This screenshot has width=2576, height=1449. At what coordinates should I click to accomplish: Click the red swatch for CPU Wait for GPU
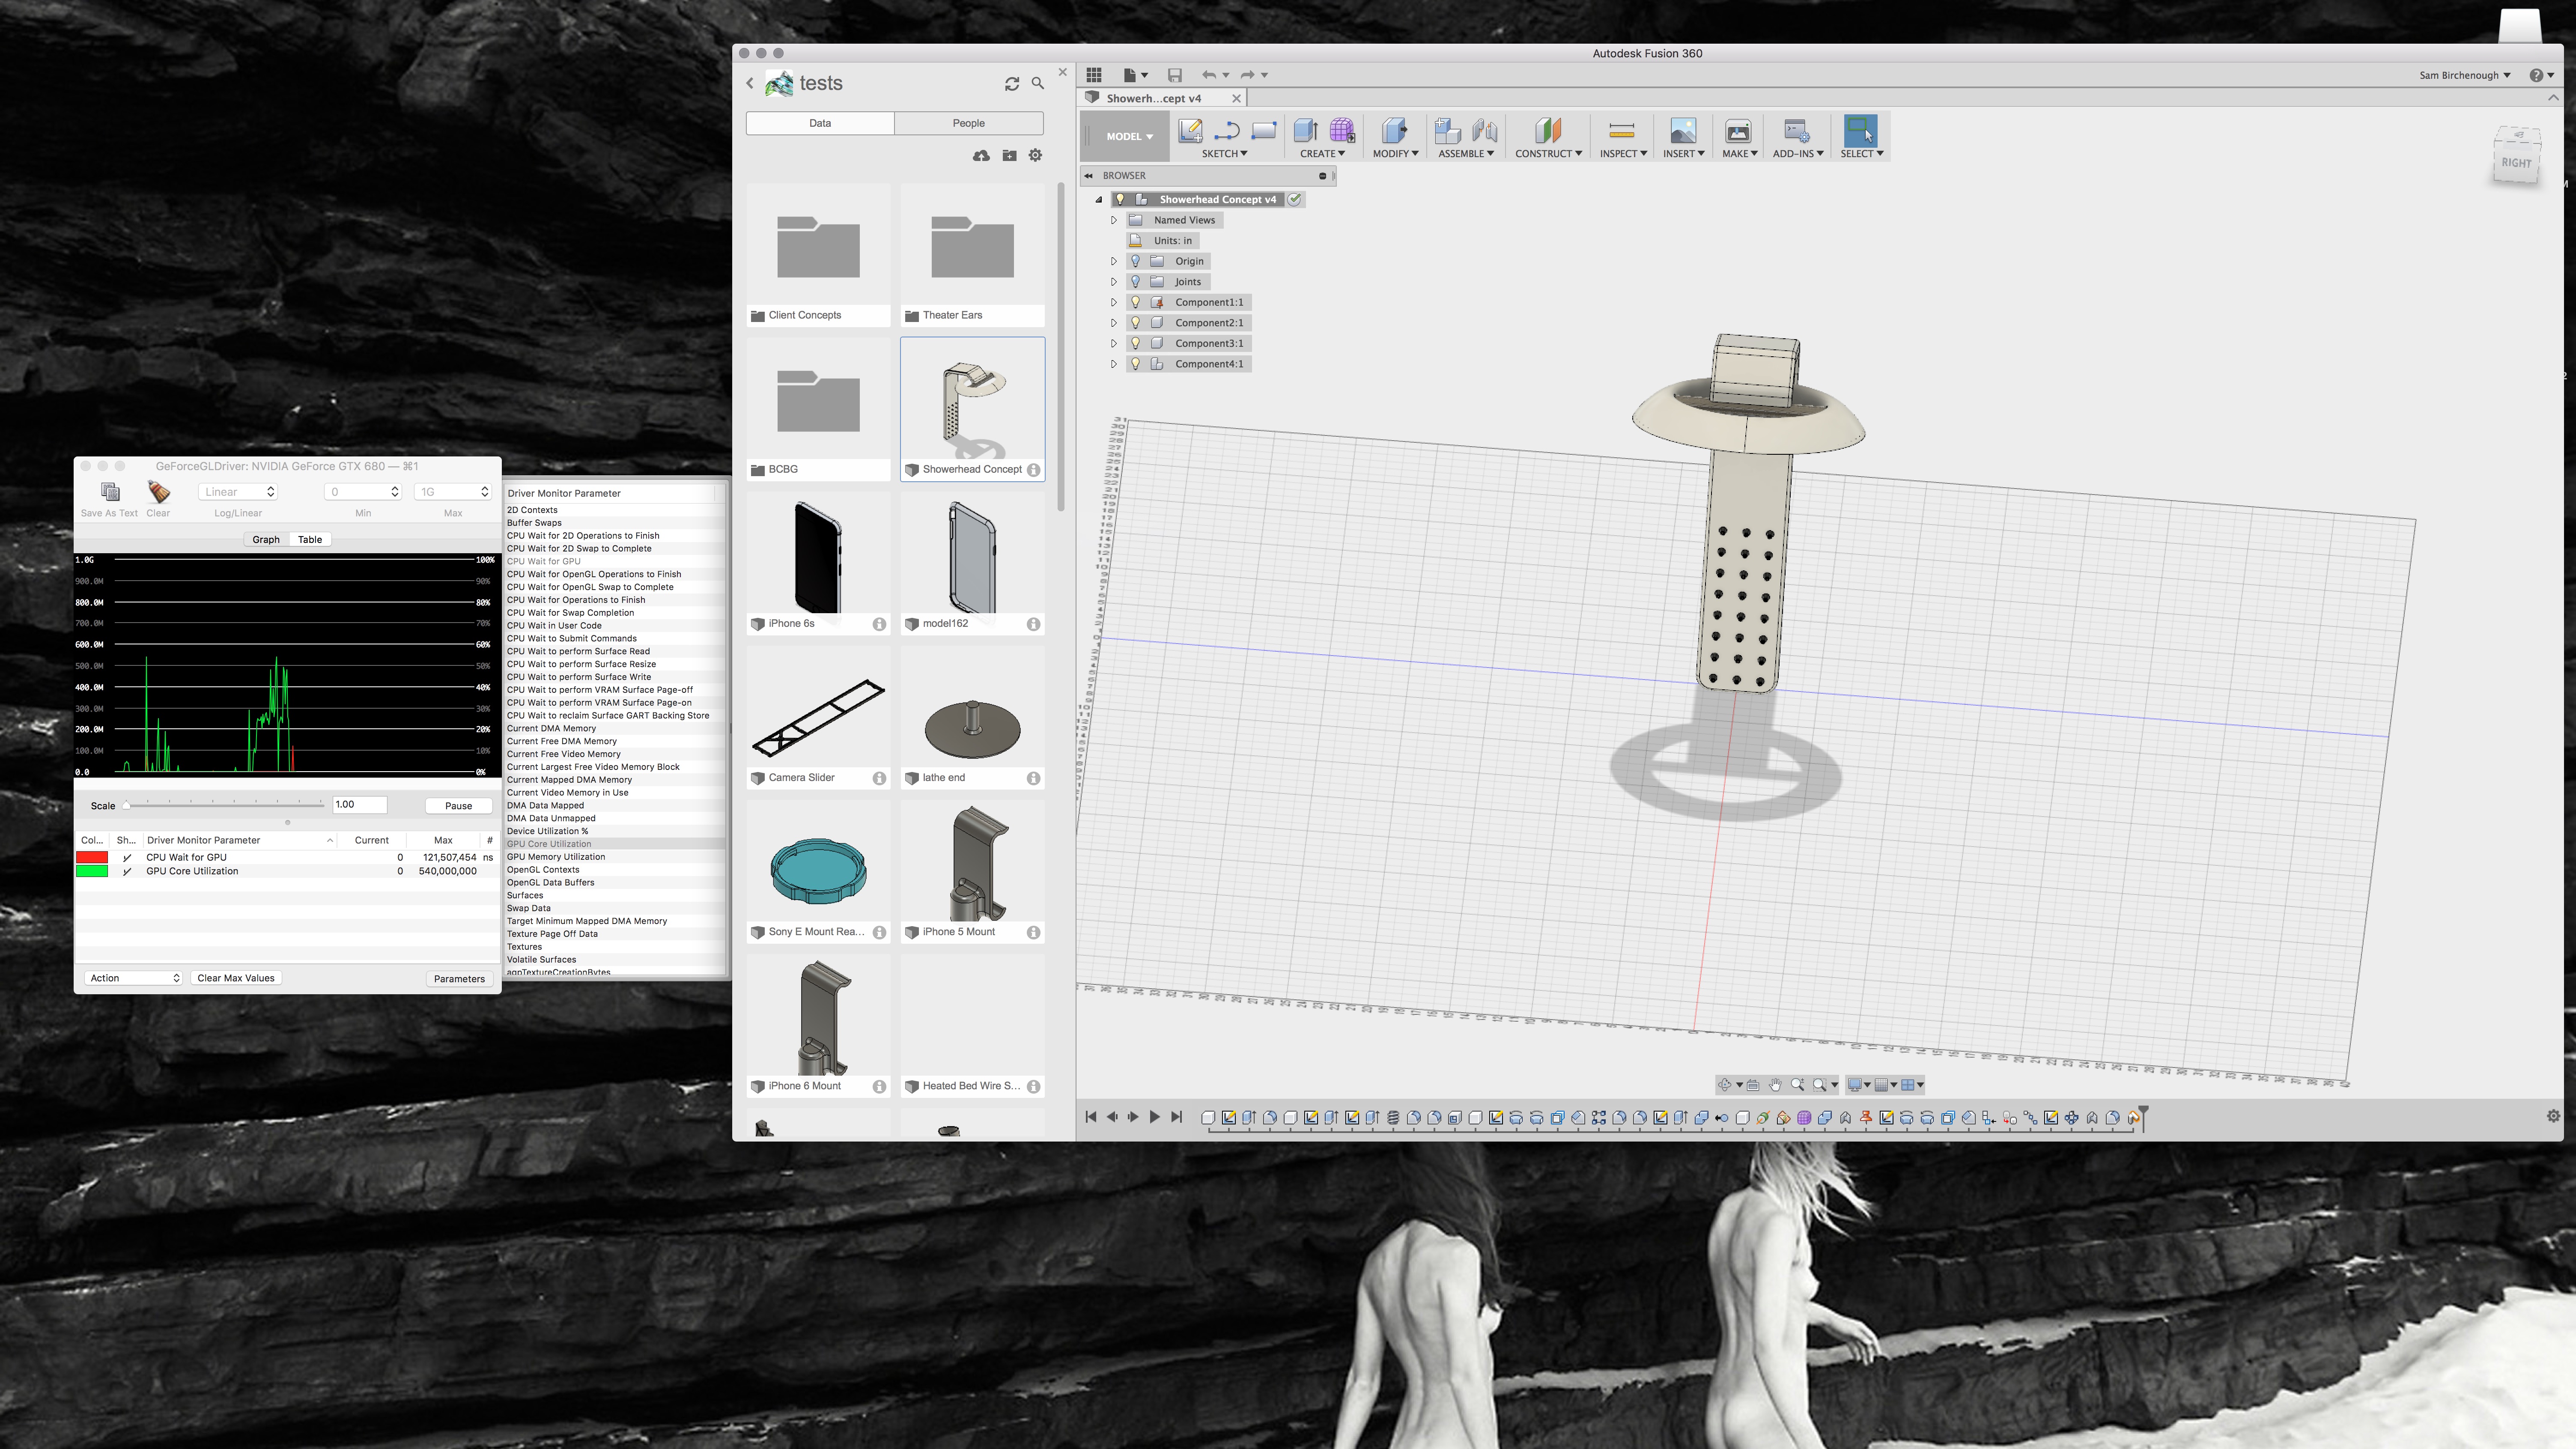click(92, 858)
